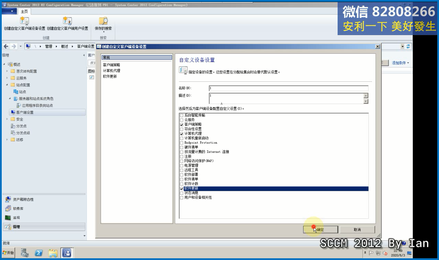Click the back navigation arrow
This screenshot has width=439, height=260.
[x=6, y=46]
